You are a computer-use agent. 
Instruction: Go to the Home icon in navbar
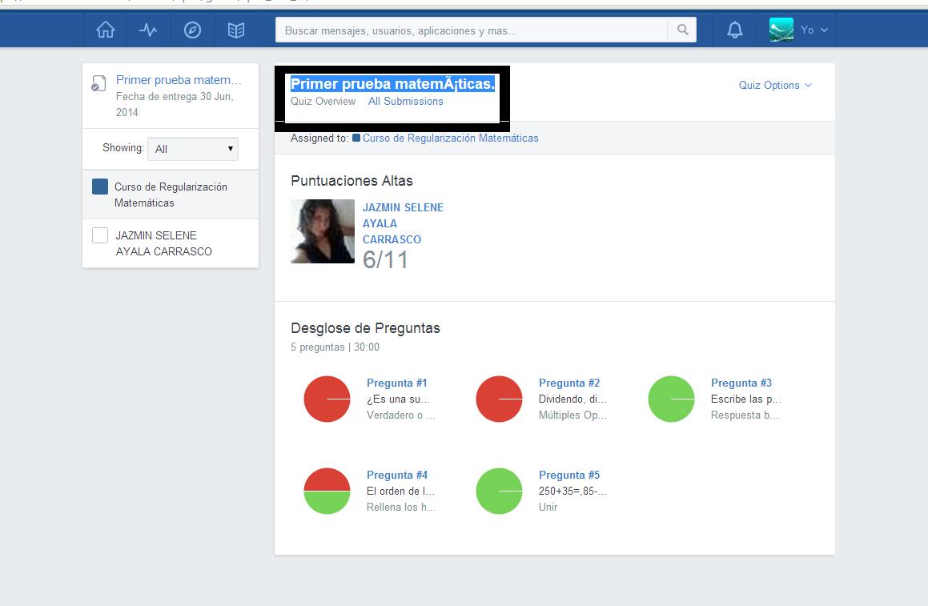pyautogui.click(x=105, y=30)
